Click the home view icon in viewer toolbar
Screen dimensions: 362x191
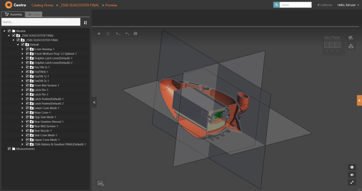coord(99,34)
